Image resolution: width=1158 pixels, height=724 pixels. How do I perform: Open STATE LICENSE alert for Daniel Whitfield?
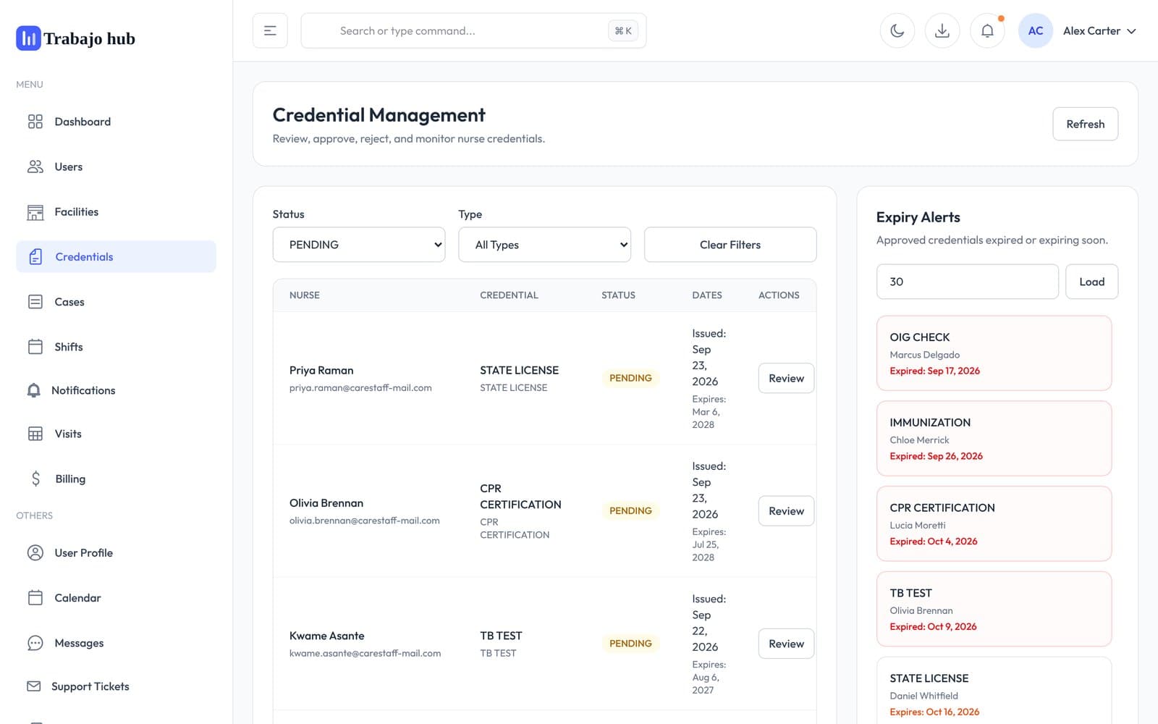pos(994,691)
